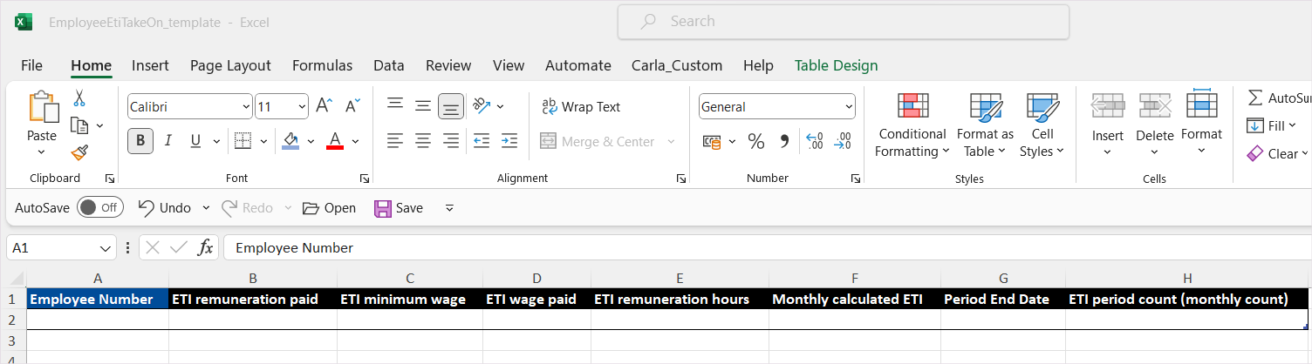This screenshot has height=364, width=1312.
Task: Click the Insert Function fx icon
Action: 205,247
